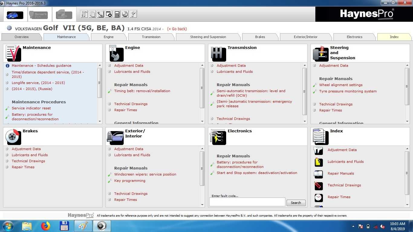Open Timing belt: removal/installation manual
Viewport: 413px width, 232px height.
(x=142, y=91)
